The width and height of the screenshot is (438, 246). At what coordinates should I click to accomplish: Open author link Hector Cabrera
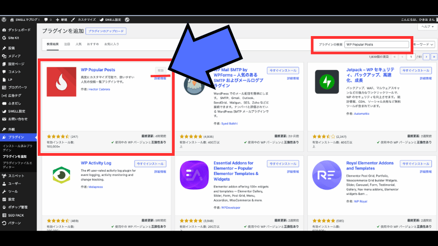(x=99, y=89)
